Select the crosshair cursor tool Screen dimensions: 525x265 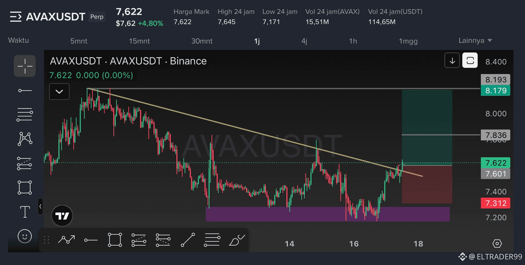[x=25, y=66]
